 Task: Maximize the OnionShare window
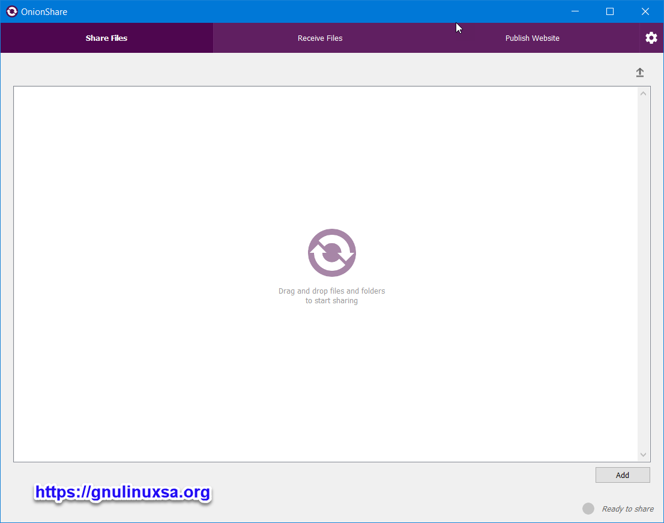tap(610, 11)
